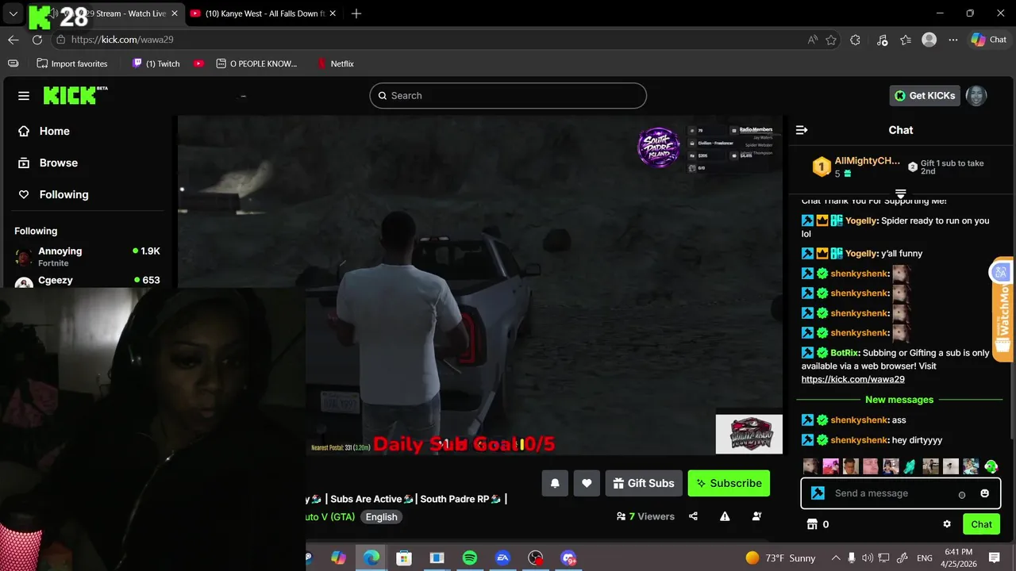
Task: Switch to Kanye West YouTube tab
Action: [x=264, y=13]
